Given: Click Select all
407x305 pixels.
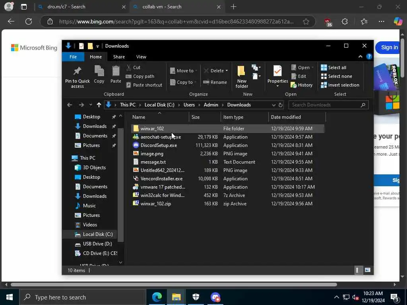Looking at the screenshot, I should 333,68.
